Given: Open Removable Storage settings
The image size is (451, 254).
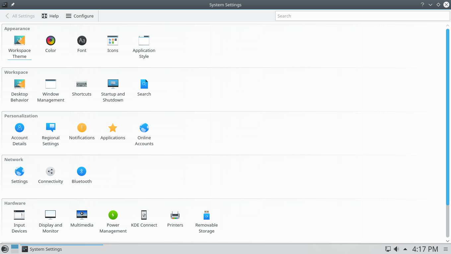Looking at the screenshot, I should (x=206, y=222).
